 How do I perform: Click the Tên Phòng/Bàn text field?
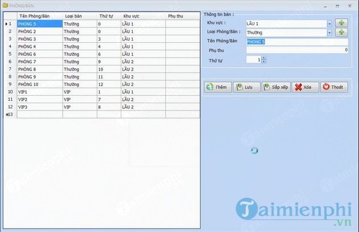coord(296,42)
